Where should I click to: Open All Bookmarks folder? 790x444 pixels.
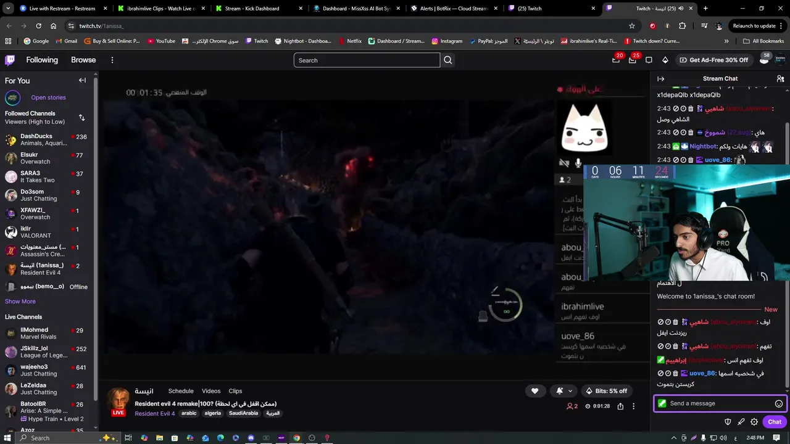763,41
